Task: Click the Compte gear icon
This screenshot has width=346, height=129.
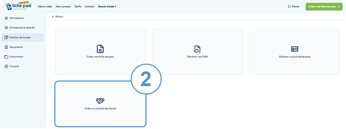Action: pos(6,66)
